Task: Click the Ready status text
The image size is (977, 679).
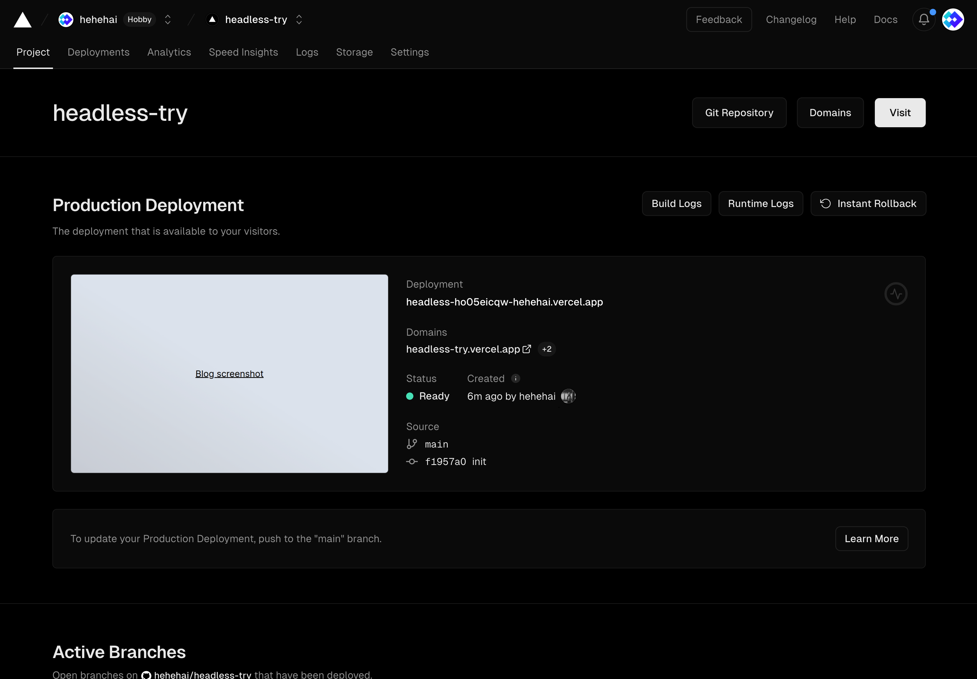Action: pyautogui.click(x=434, y=397)
